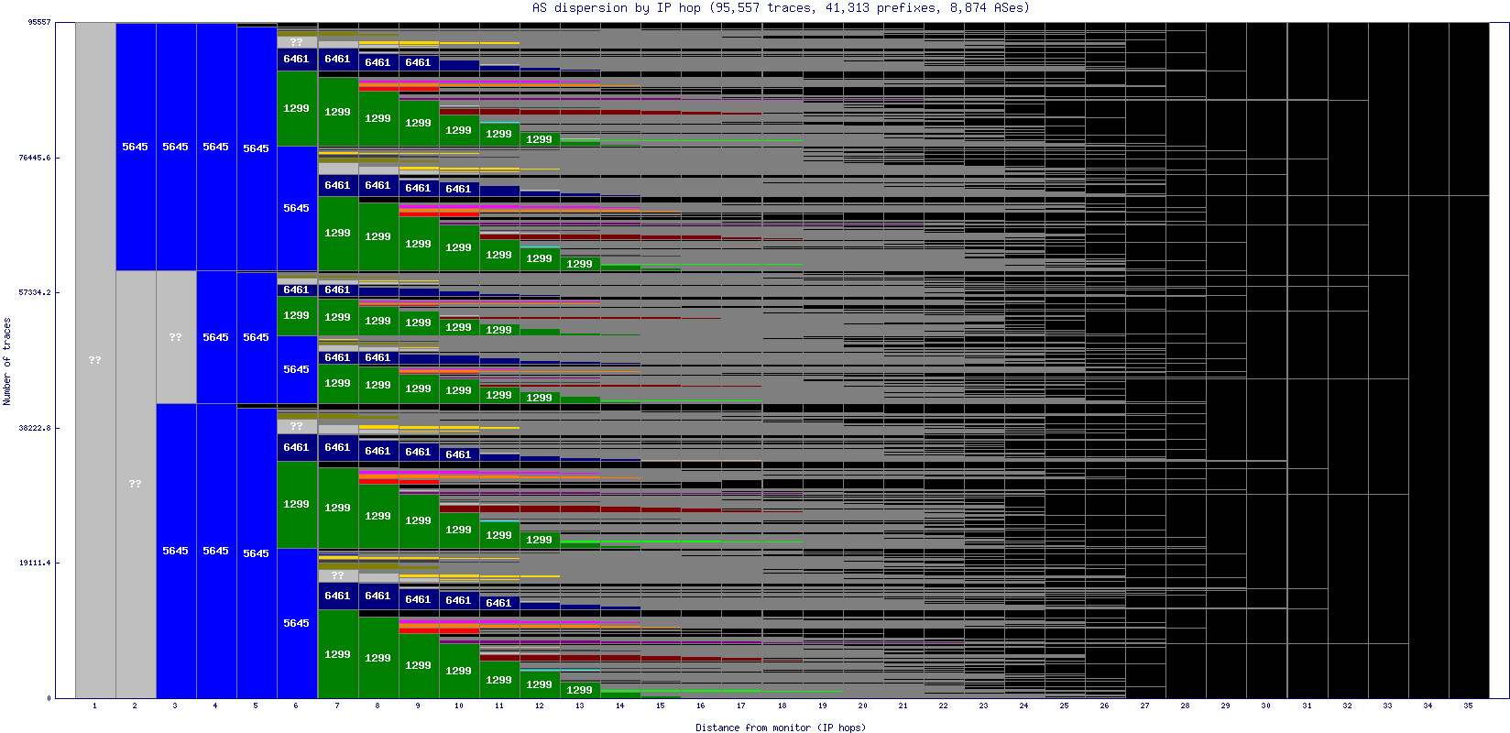
Task: Click x-axis hop number 3
Action: tap(175, 706)
